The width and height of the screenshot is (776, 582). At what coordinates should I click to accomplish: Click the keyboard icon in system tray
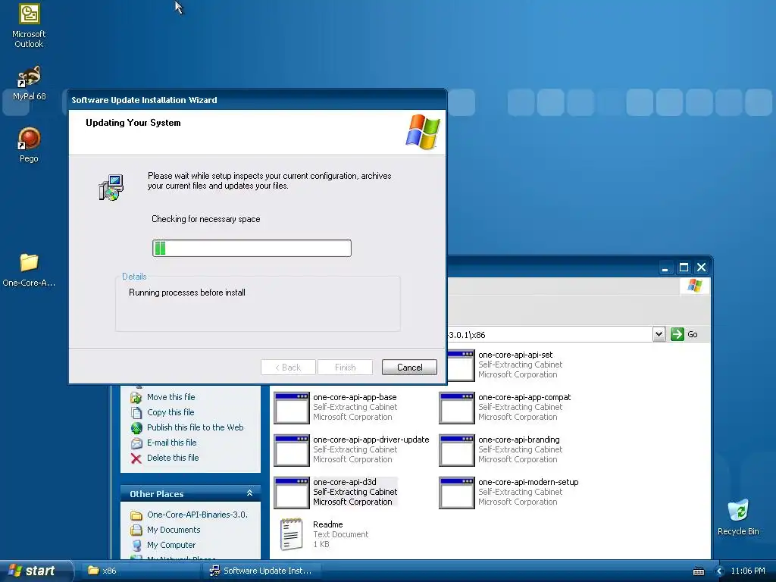pos(698,571)
